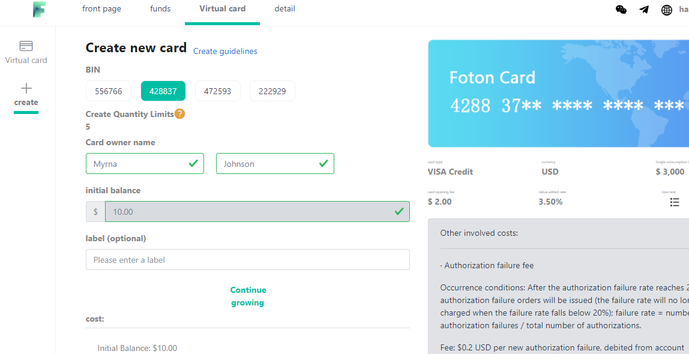Go to the front page tab
Image resolution: width=689 pixels, height=354 pixels.
click(x=101, y=9)
